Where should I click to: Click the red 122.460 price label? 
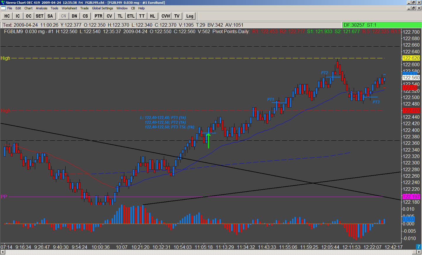click(411, 110)
